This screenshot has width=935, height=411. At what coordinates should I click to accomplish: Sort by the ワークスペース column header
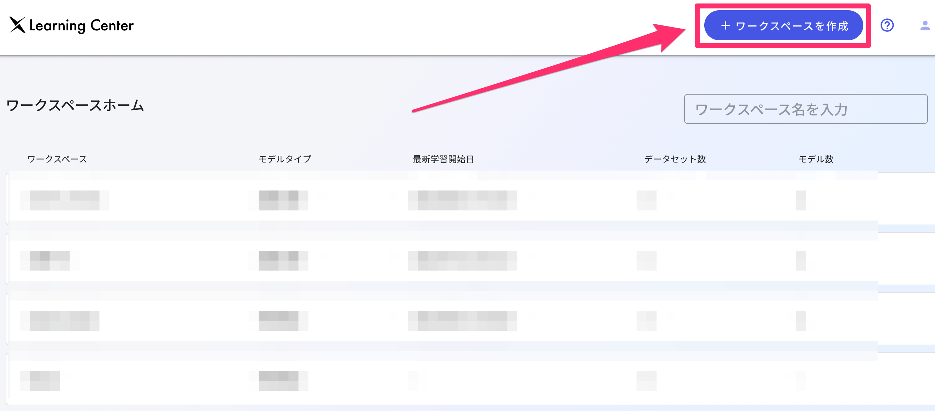[56, 159]
